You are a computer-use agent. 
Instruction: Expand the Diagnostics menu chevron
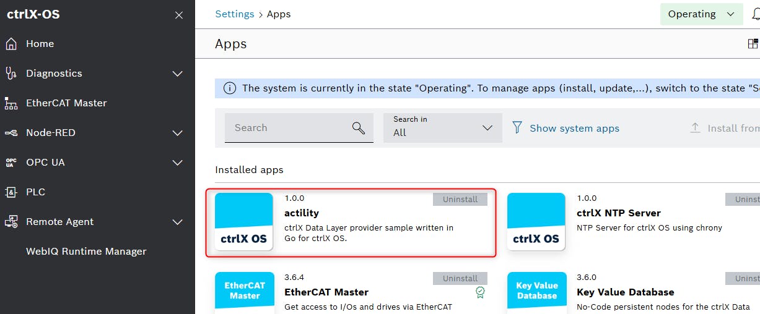point(177,74)
